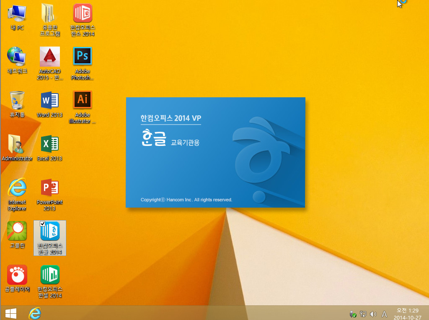Click the Hancom copyright text on splash
Screen dimensions: 429x320
pos(186,200)
